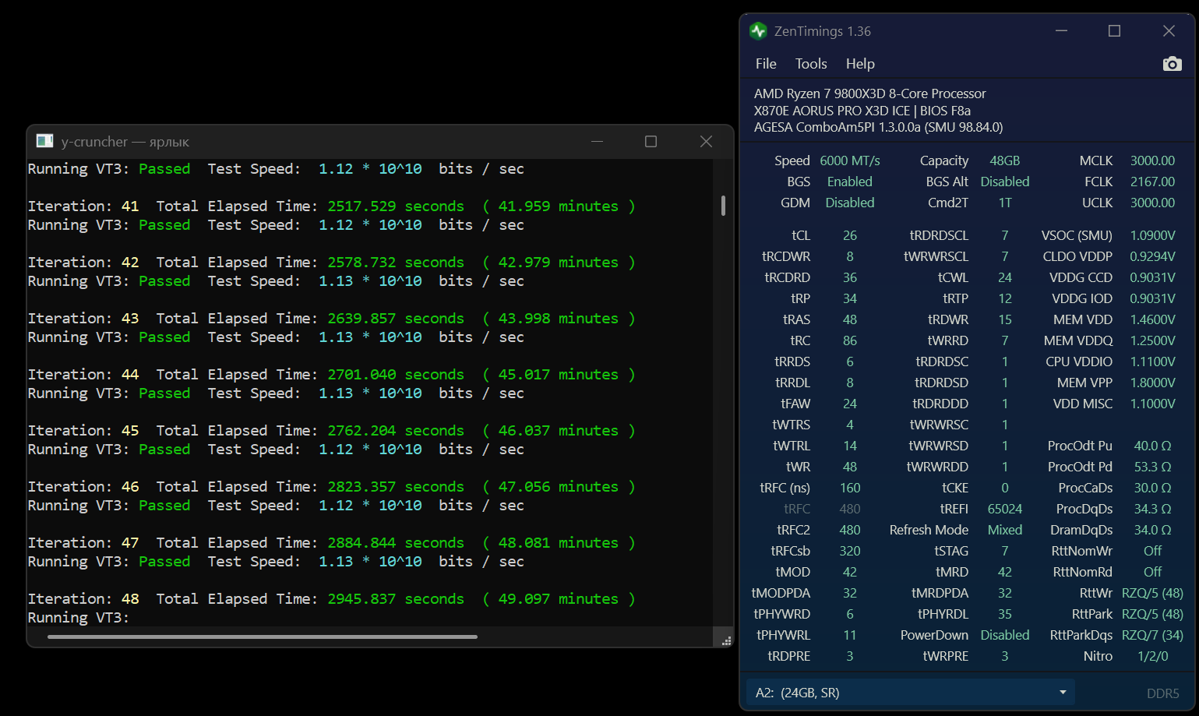The image size is (1199, 716).
Task: Click "2578.732 seconds" in y-cruncher output
Action: [396, 263]
